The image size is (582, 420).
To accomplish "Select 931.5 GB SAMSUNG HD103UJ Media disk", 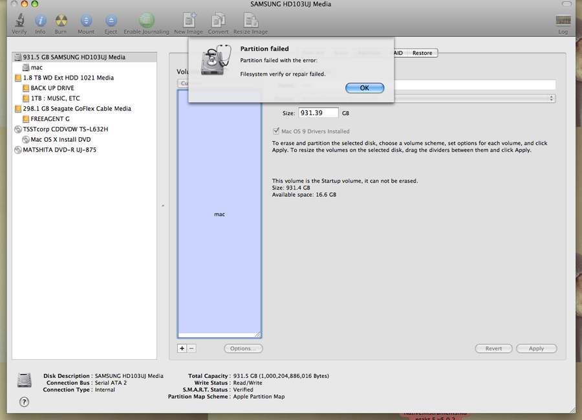I will (x=85, y=57).
